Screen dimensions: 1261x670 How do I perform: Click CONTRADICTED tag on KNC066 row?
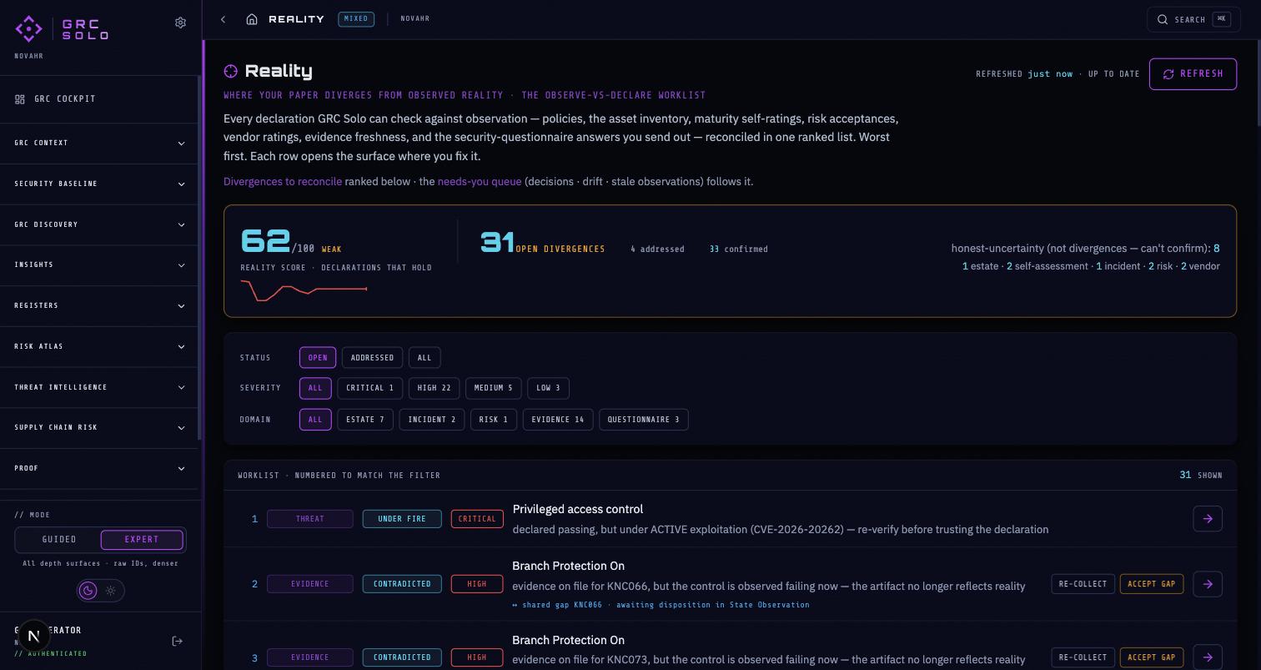tap(402, 584)
